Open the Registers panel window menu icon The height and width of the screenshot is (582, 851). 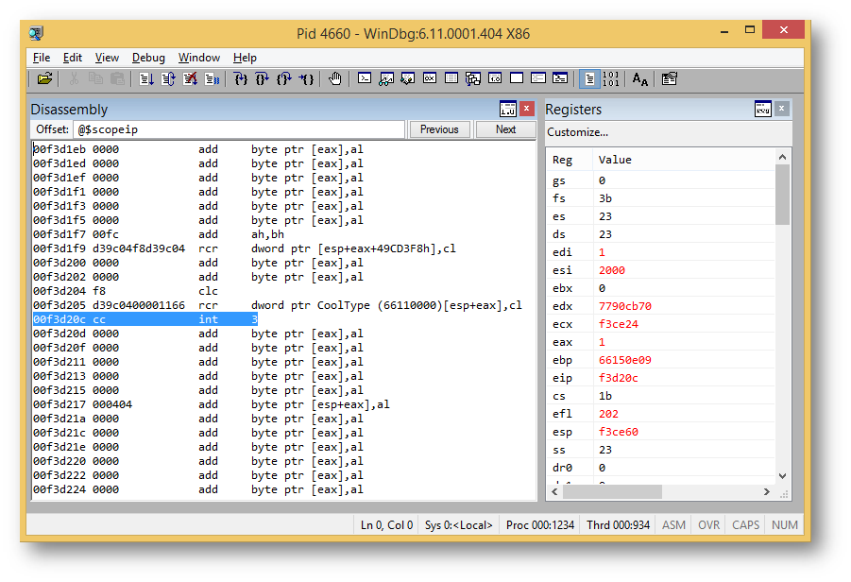pos(762,110)
